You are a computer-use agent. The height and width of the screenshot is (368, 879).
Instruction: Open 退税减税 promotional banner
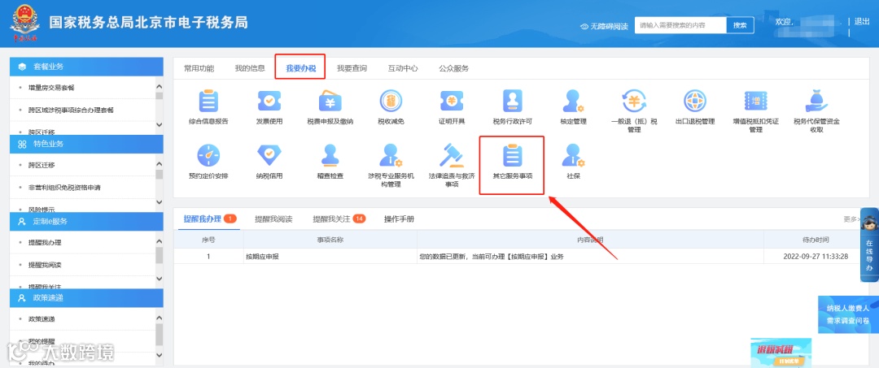coord(781,353)
